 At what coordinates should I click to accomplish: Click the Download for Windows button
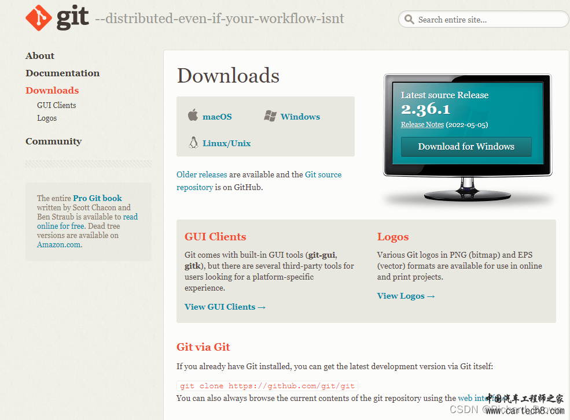tap(466, 147)
